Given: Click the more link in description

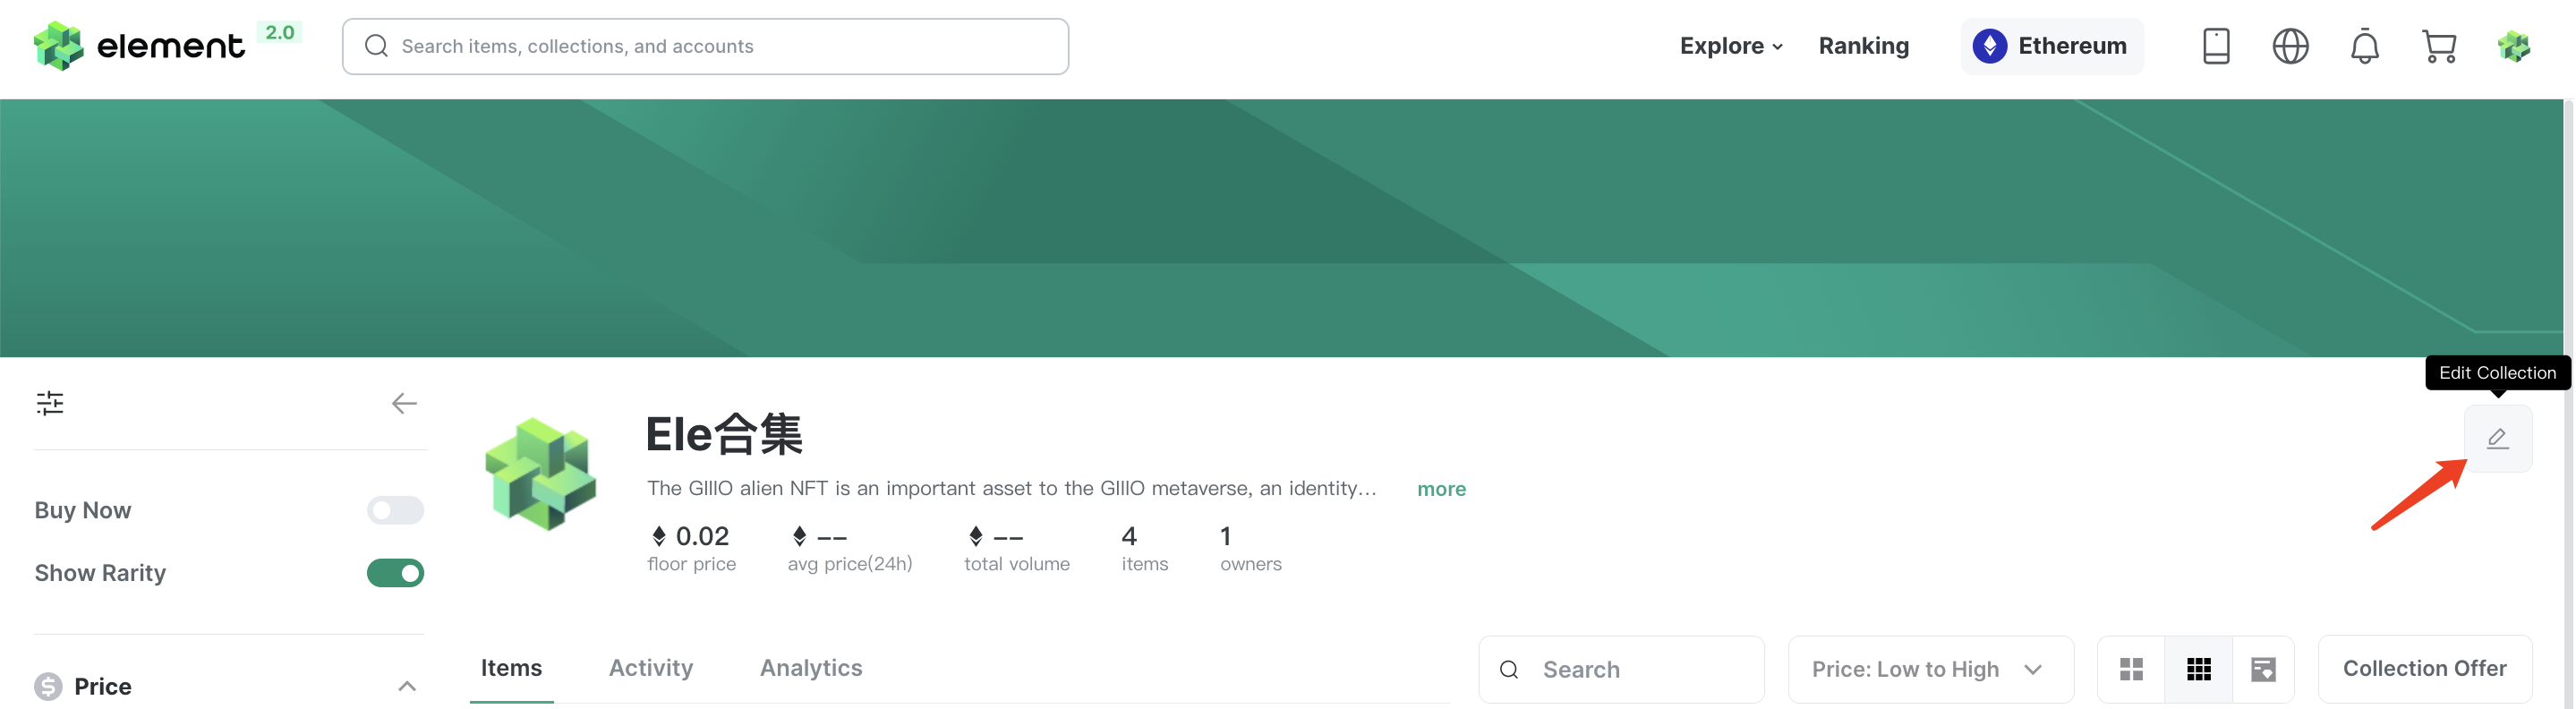Looking at the screenshot, I should click(1441, 489).
